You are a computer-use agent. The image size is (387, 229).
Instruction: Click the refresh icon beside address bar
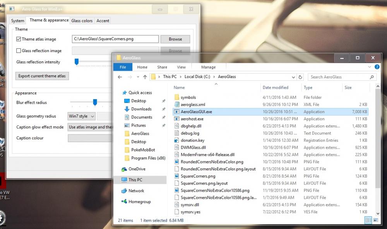point(300,77)
